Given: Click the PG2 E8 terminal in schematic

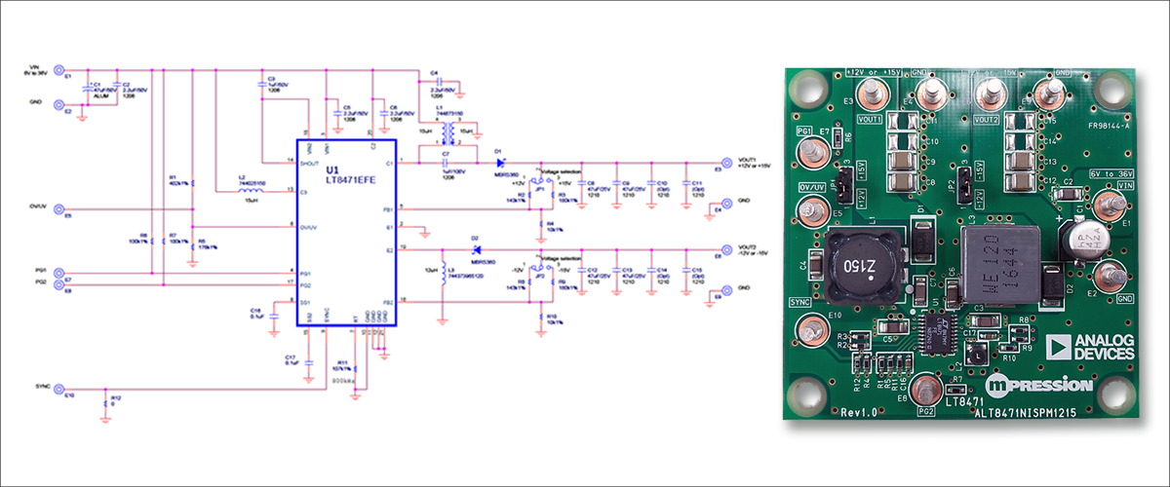Looking at the screenshot, I should (58, 284).
